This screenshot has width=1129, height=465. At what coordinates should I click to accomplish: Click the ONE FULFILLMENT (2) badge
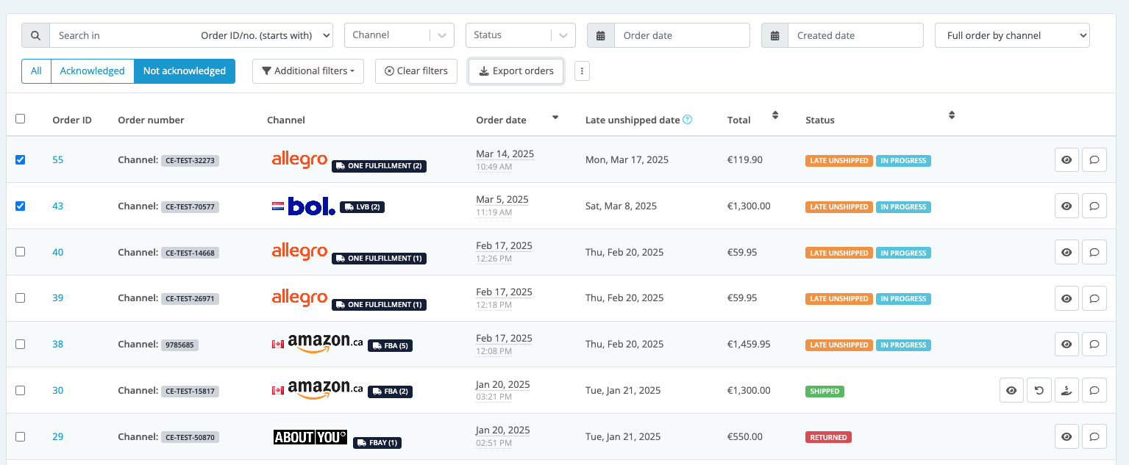379,166
